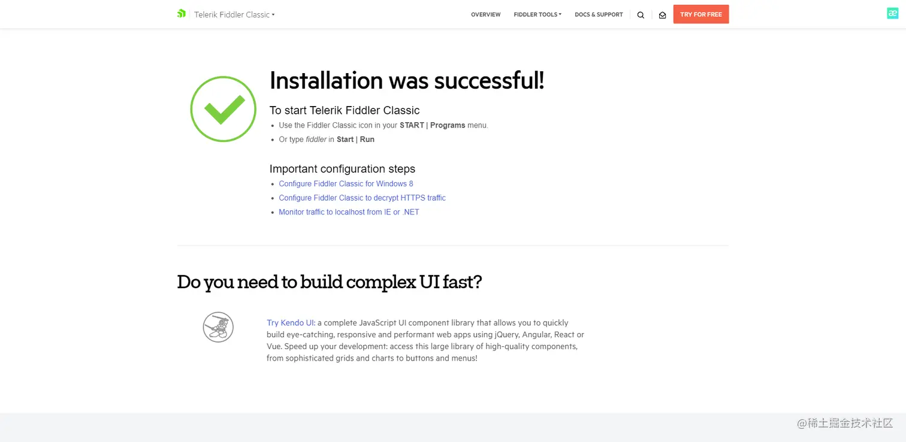Follow the Try Kendo UI link
Viewport: 906px width, 442px height.
291,323
